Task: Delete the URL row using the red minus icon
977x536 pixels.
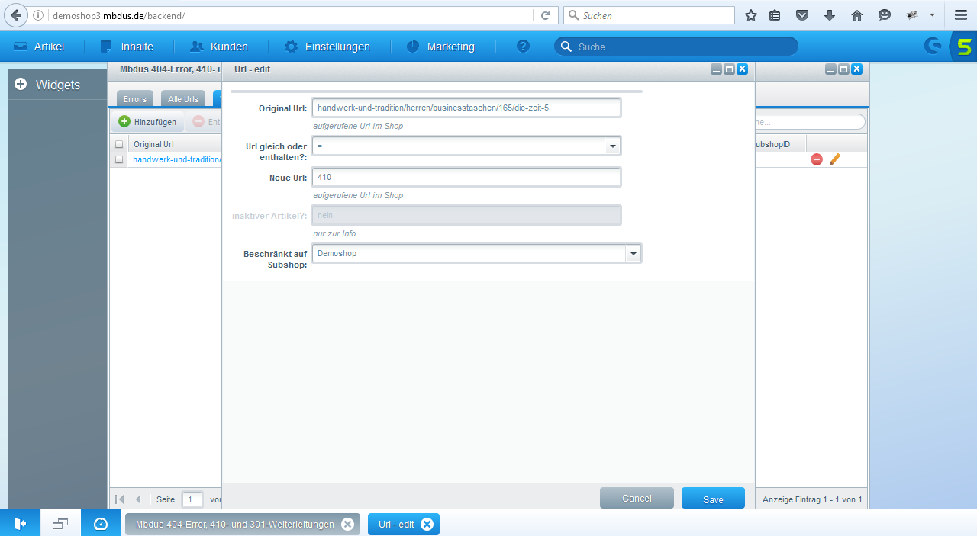Action: click(x=816, y=159)
